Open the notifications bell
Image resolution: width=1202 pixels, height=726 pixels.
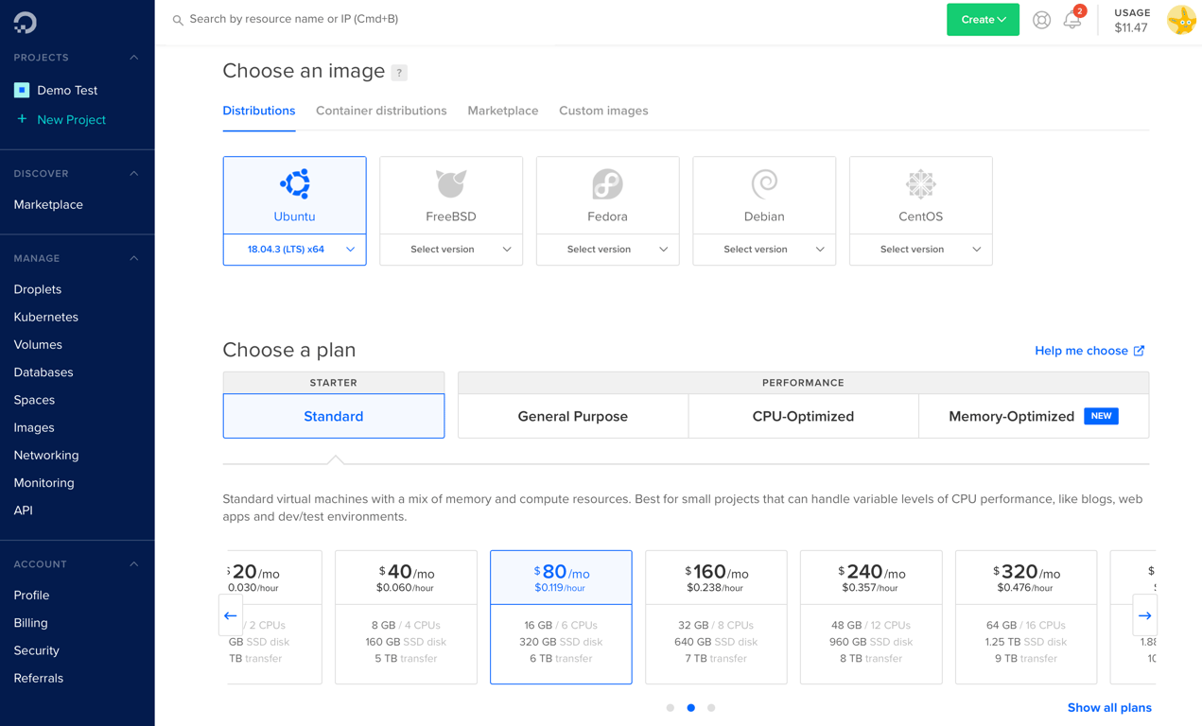(1072, 19)
